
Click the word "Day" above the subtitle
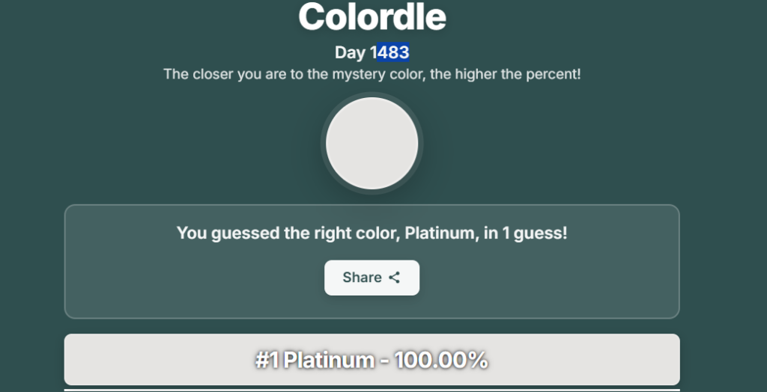[x=351, y=52]
